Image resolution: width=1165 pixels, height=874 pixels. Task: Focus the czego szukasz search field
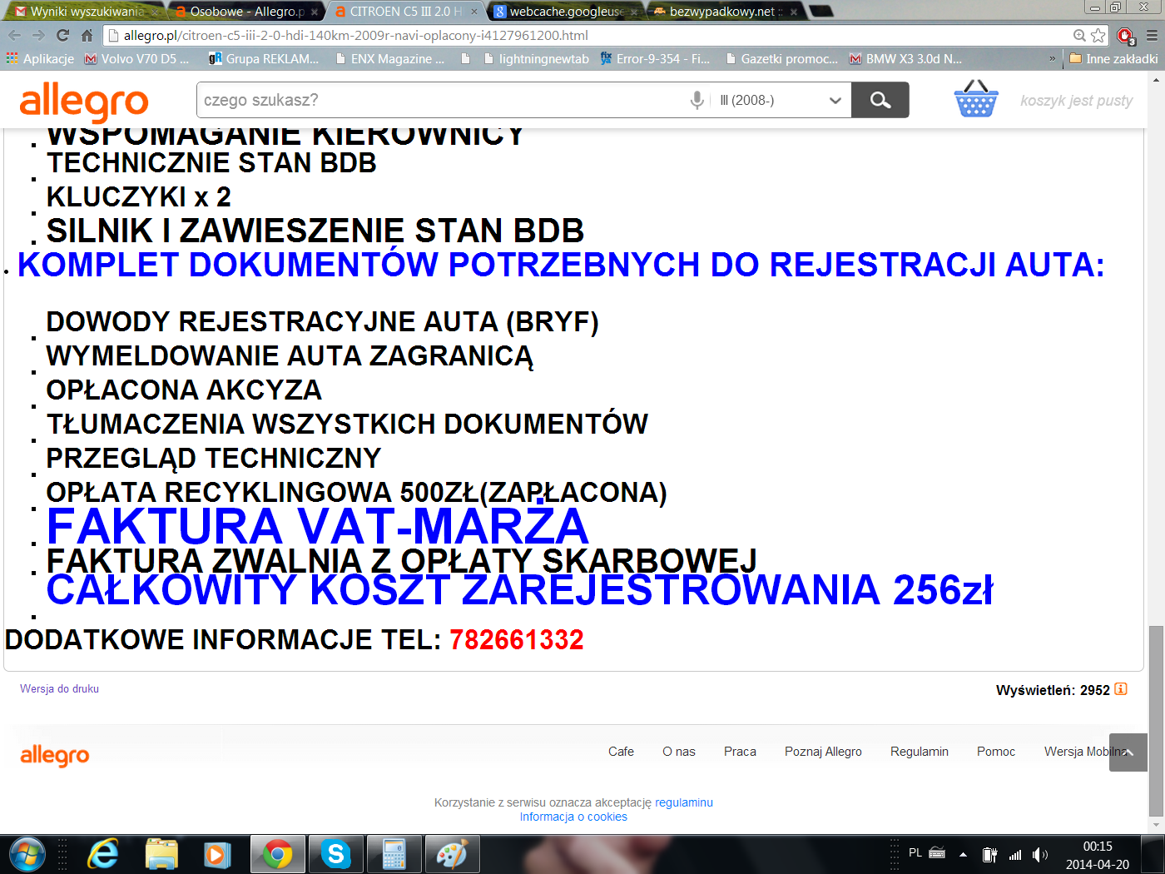pyautogui.click(x=441, y=100)
